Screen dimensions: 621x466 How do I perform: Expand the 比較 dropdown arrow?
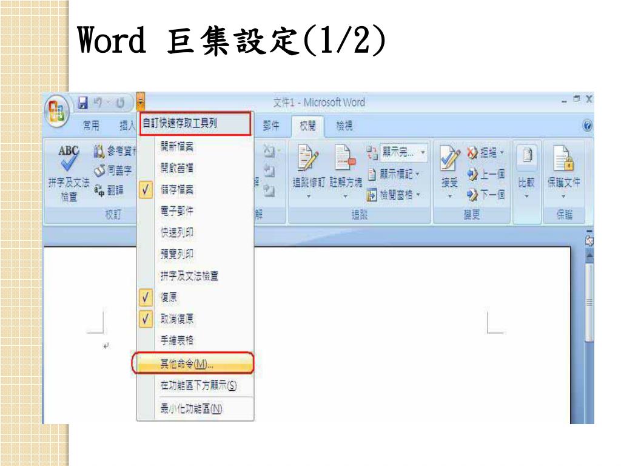click(527, 196)
